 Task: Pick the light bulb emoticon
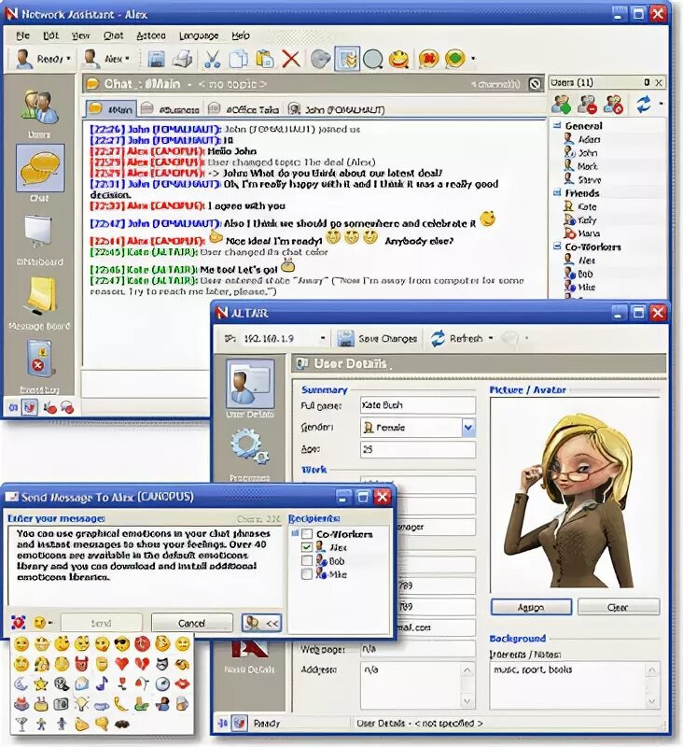(x=82, y=704)
